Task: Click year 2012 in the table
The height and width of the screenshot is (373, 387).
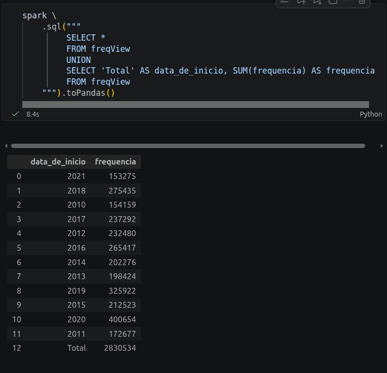Action: (x=77, y=233)
